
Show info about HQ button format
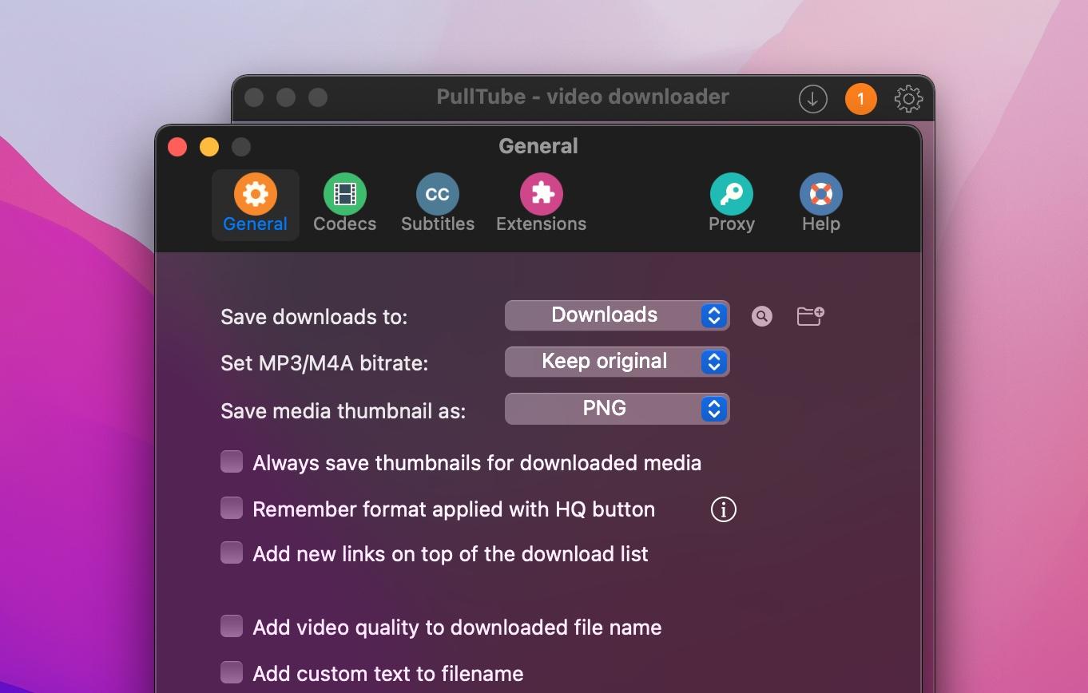click(723, 509)
